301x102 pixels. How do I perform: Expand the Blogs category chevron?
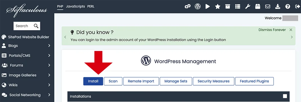point(49,46)
